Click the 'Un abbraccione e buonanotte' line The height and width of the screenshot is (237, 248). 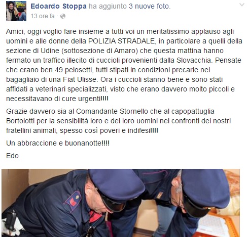tap(58, 143)
